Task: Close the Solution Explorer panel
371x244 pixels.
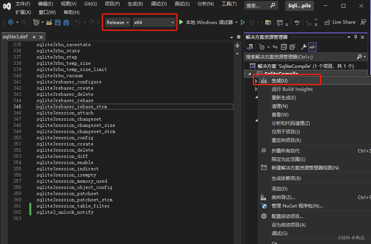Action: coord(362,37)
